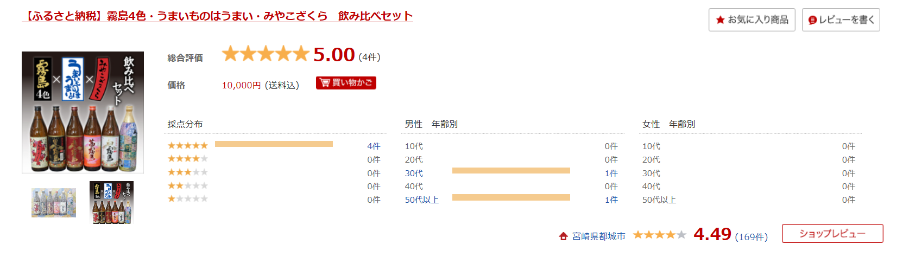Click the star icon on お気に入り商品 button
This screenshot has height=257, width=903.
tap(721, 20)
